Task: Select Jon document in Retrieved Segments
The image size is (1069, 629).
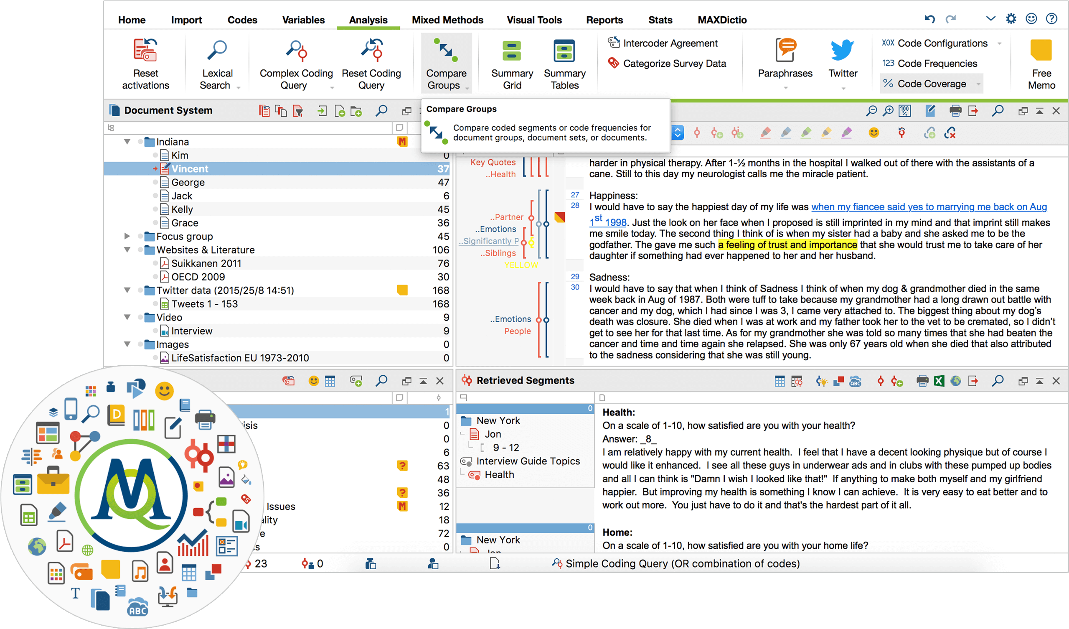Action: coord(493,434)
